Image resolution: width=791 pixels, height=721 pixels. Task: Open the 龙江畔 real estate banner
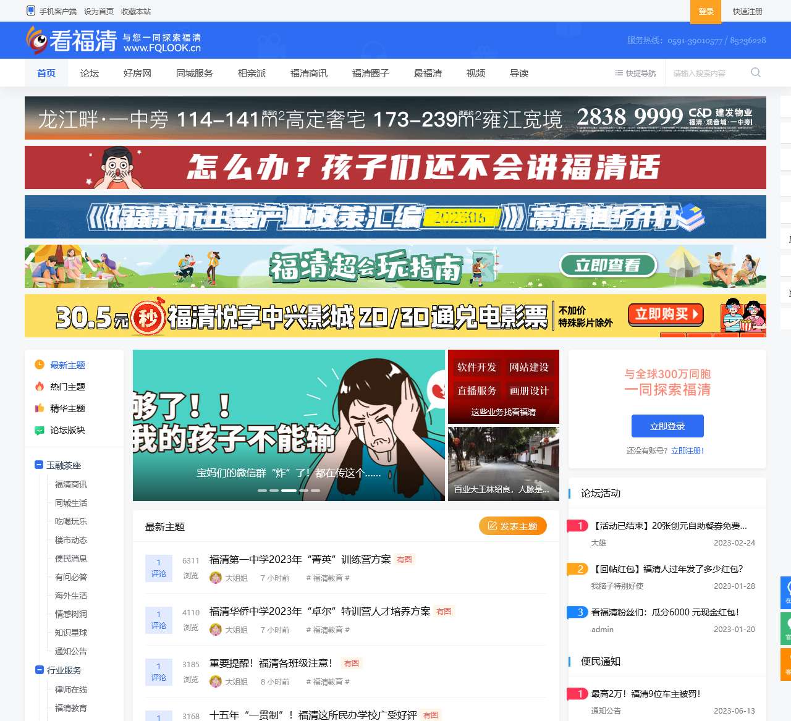[395, 118]
